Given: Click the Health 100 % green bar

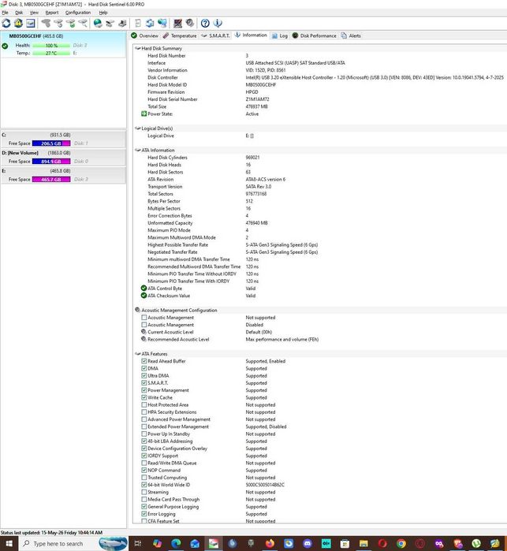Looking at the screenshot, I should (51, 46).
